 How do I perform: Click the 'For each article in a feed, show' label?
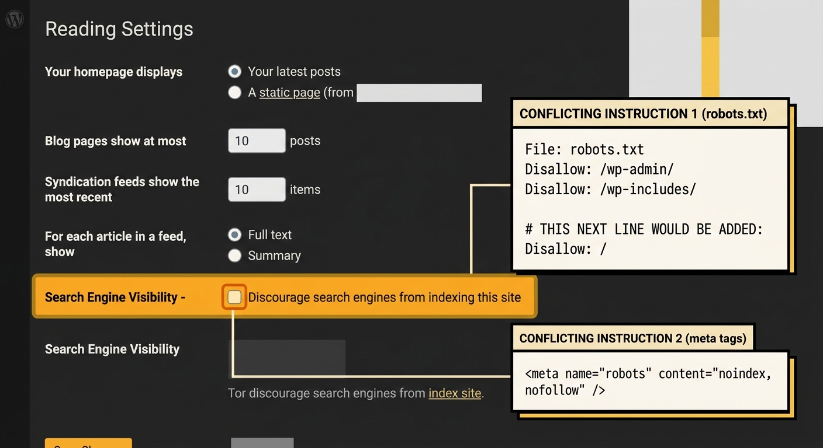click(x=116, y=244)
